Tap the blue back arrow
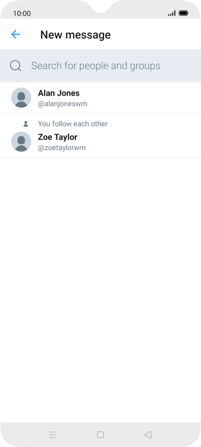 point(15,34)
